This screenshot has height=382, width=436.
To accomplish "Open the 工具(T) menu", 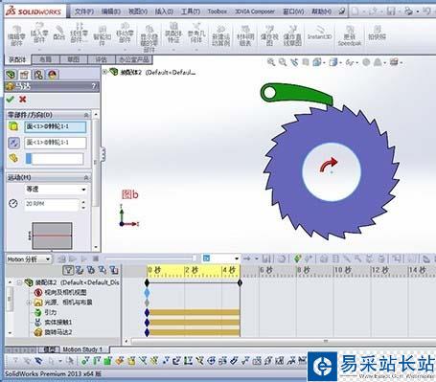I will (x=191, y=11).
